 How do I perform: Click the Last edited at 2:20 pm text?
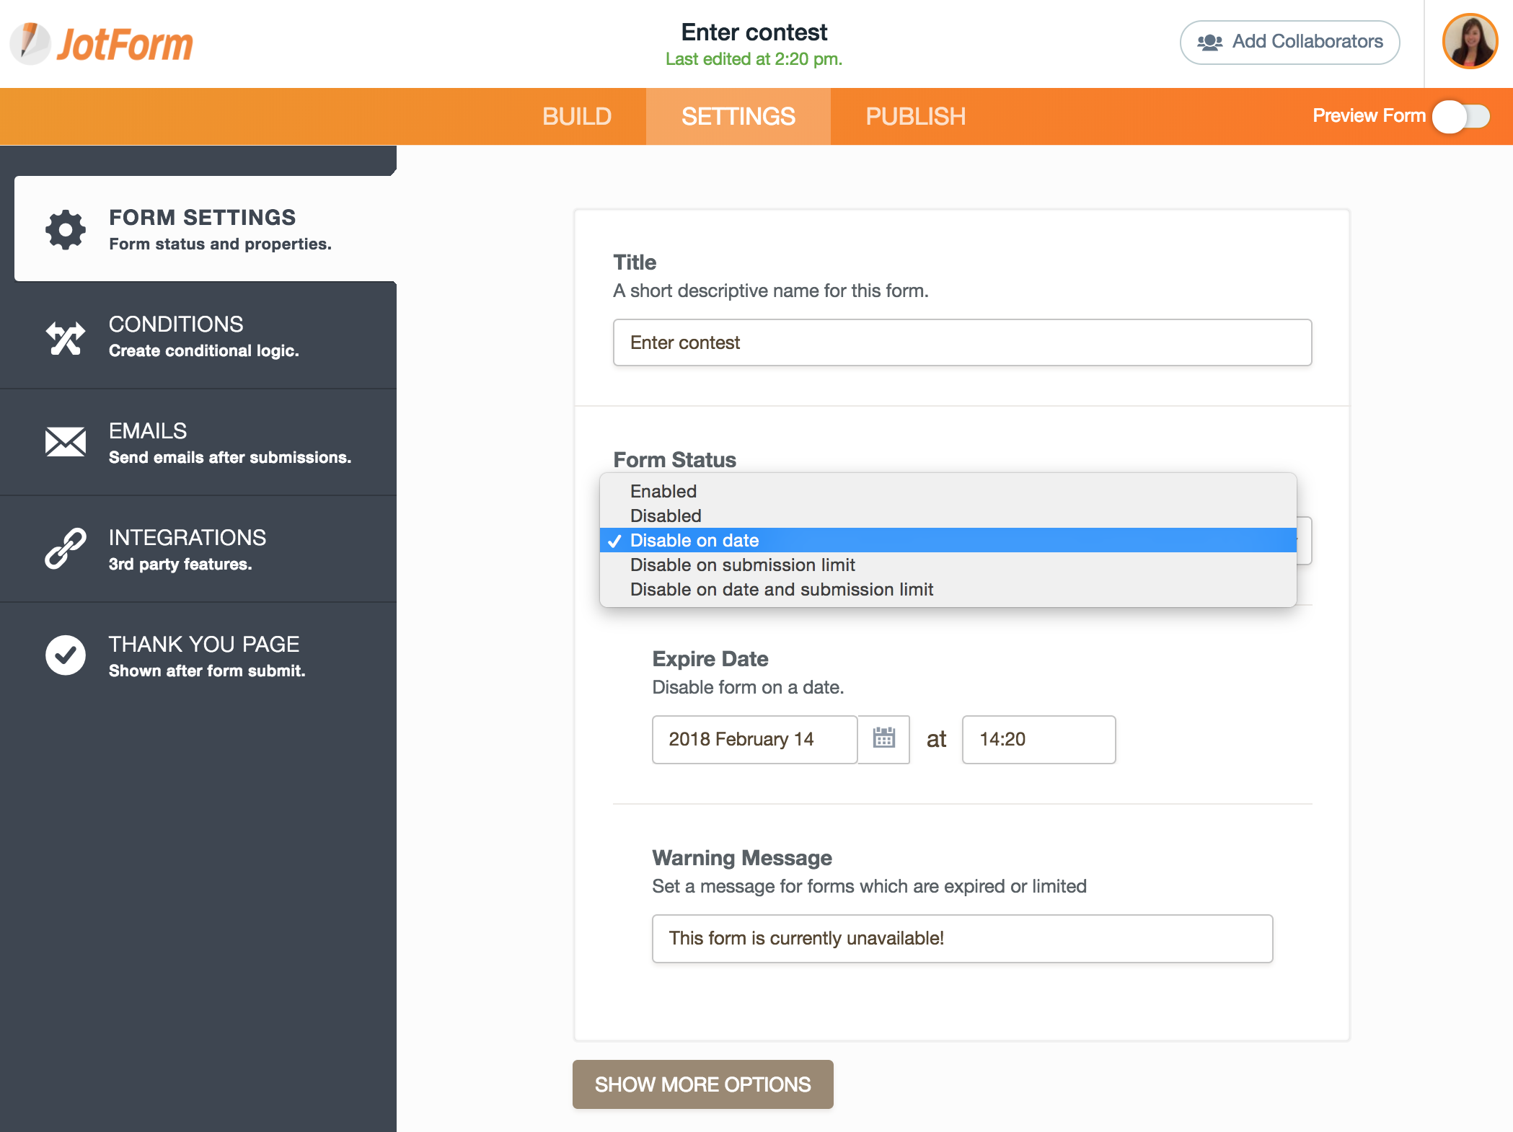pyautogui.click(x=754, y=59)
